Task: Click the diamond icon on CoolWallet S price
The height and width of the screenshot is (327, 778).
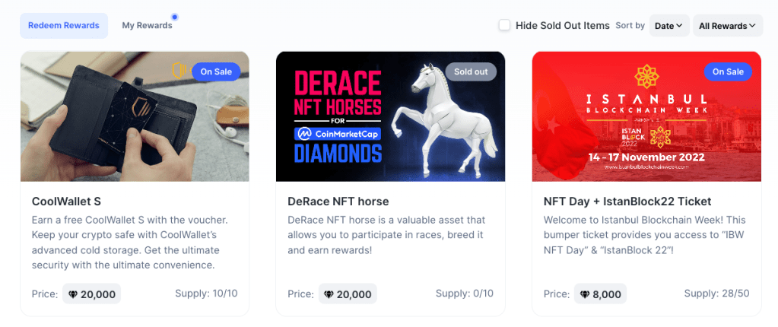Action: [x=73, y=294]
